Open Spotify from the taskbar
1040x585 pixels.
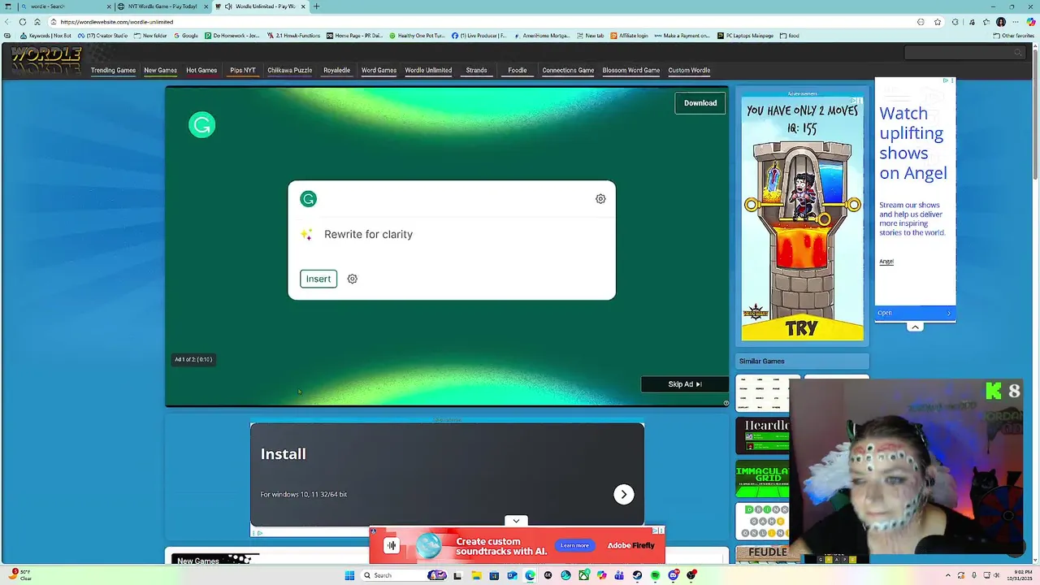click(655, 575)
